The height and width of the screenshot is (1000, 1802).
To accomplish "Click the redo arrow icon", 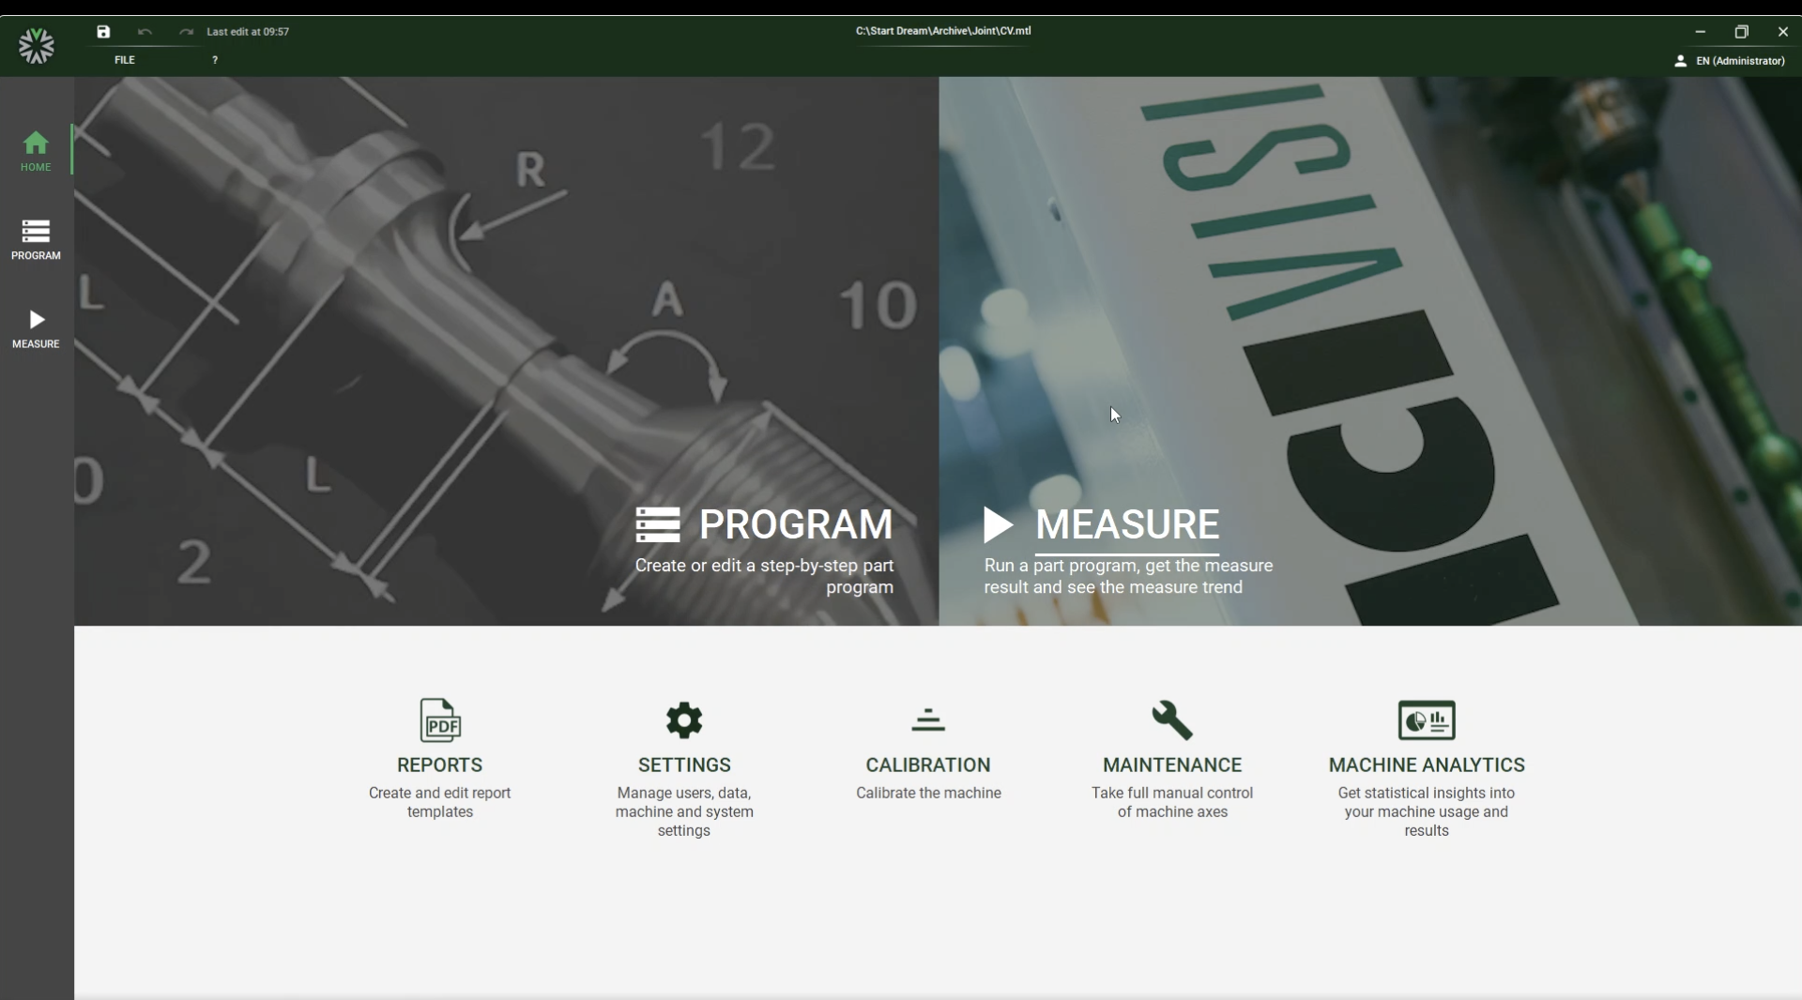I will [186, 32].
